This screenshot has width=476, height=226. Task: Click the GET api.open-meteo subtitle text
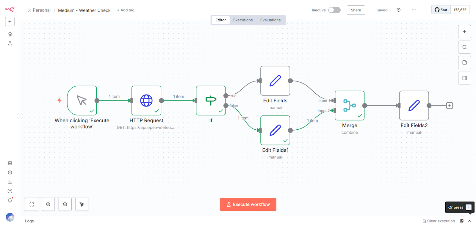tap(146, 128)
